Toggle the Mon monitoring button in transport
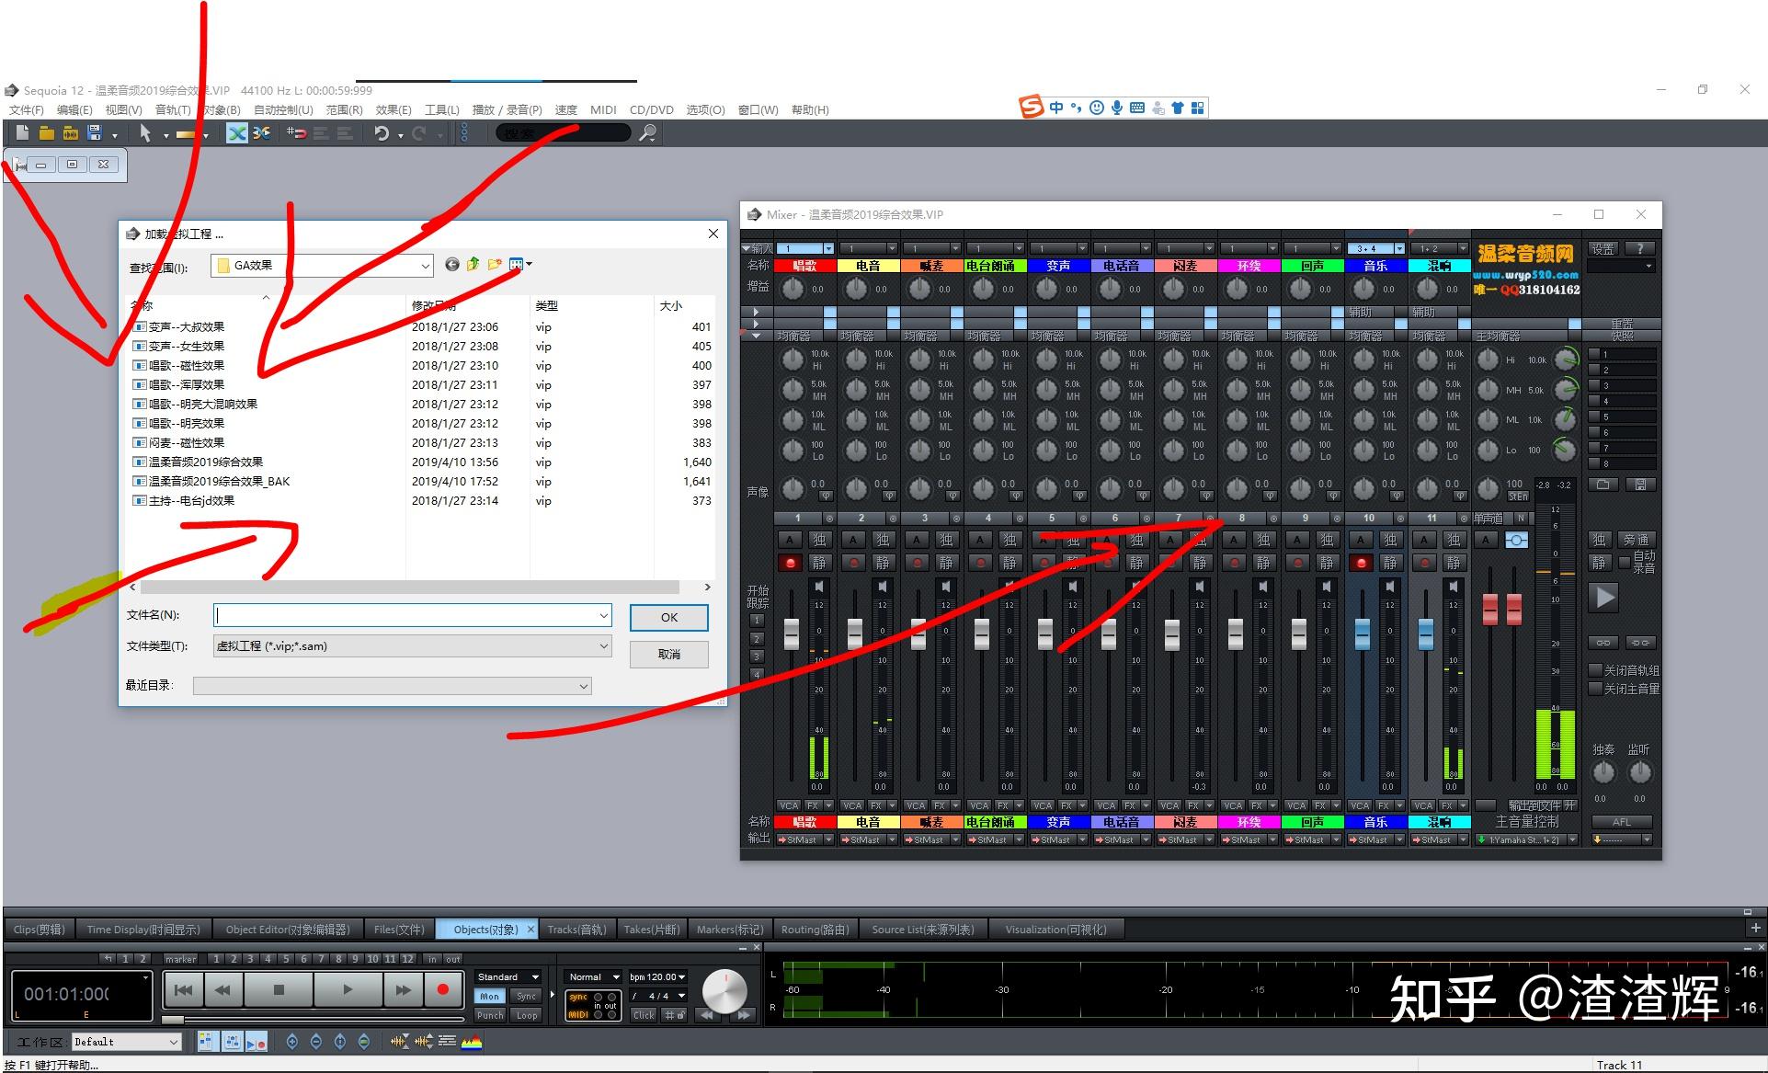The width and height of the screenshot is (1768, 1073). tap(489, 997)
